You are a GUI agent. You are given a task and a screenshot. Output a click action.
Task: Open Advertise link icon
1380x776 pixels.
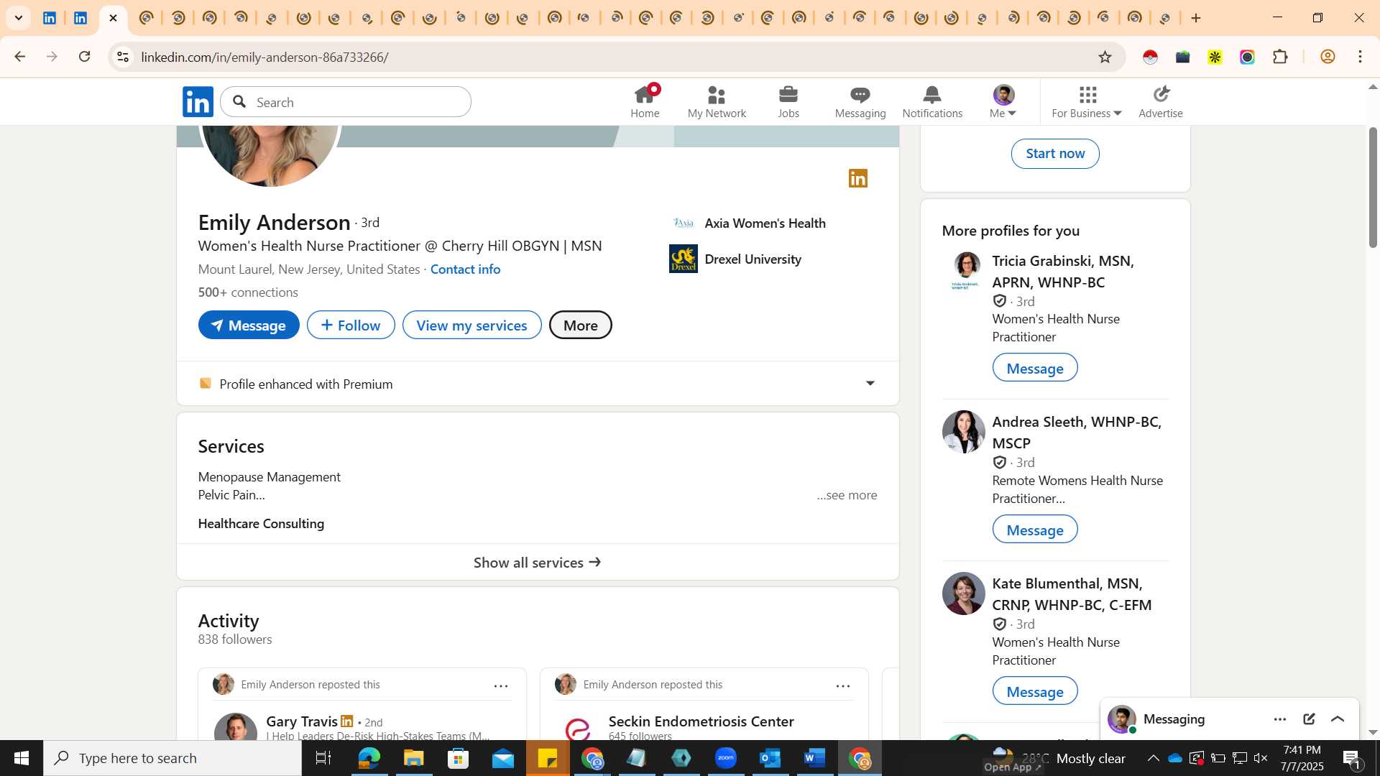coord(1161,101)
